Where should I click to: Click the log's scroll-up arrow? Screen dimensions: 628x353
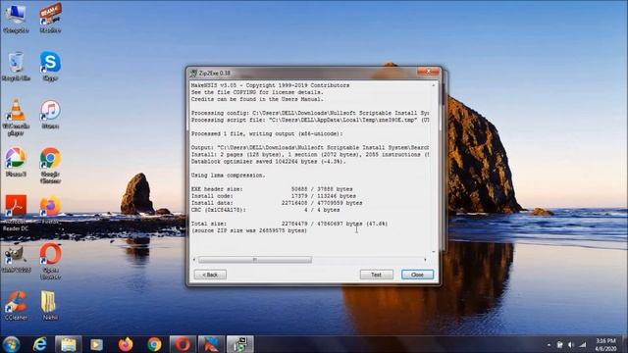pyautogui.click(x=434, y=85)
